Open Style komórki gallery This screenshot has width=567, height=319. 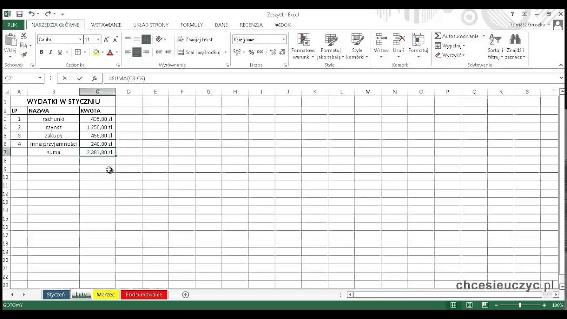pos(357,47)
